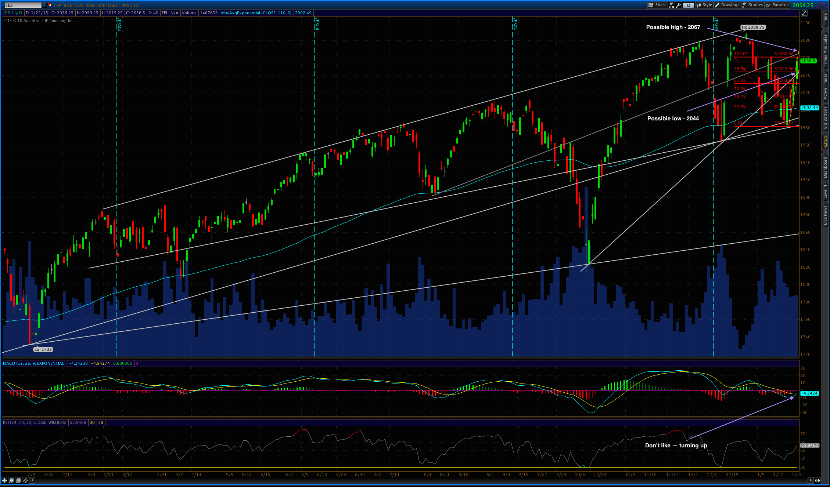Screen dimensions: 830x487
Task: Click the Share button
Action: (658, 5)
